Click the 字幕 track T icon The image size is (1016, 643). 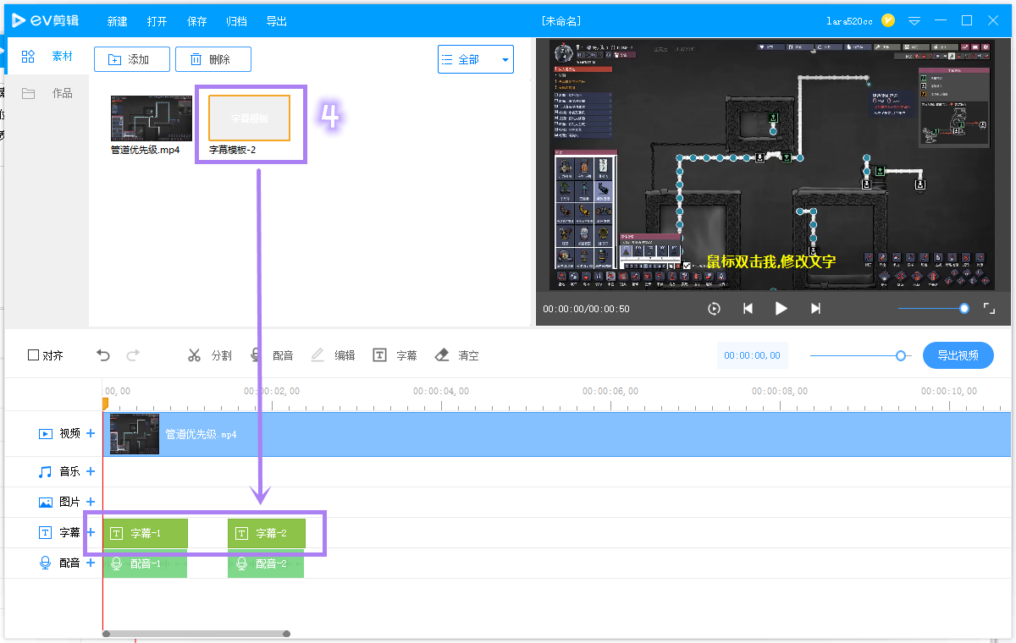(46, 532)
